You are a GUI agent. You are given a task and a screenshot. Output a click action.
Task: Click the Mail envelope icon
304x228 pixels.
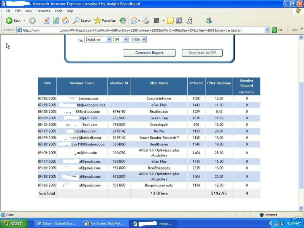(134, 21)
